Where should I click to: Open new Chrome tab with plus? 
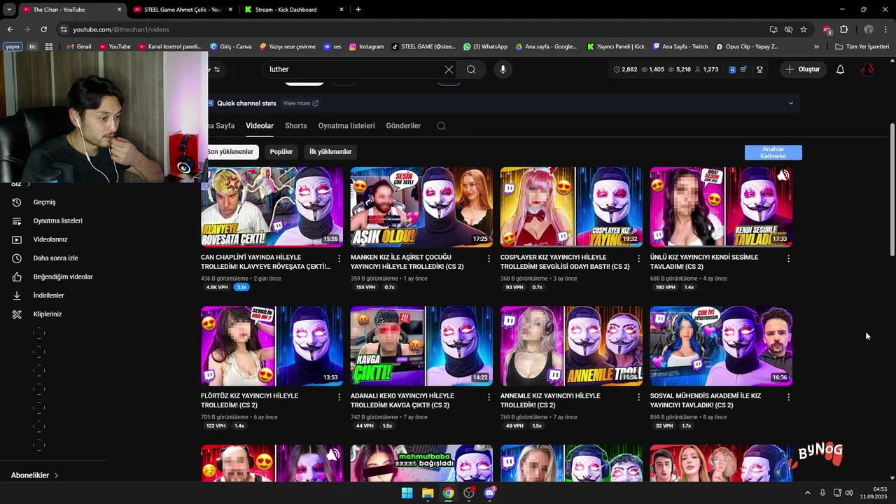(x=358, y=10)
